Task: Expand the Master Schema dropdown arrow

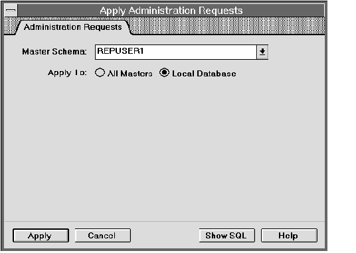Action: pos(262,52)
